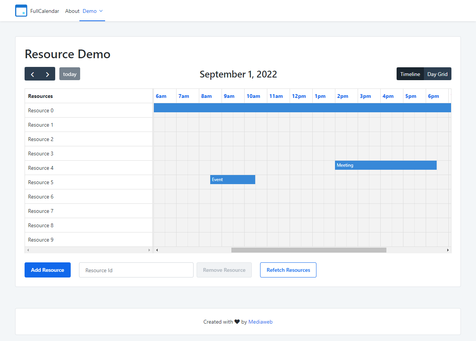
Task: Click right arrow of resources pane scrollbar
Action: coord(149,250)
